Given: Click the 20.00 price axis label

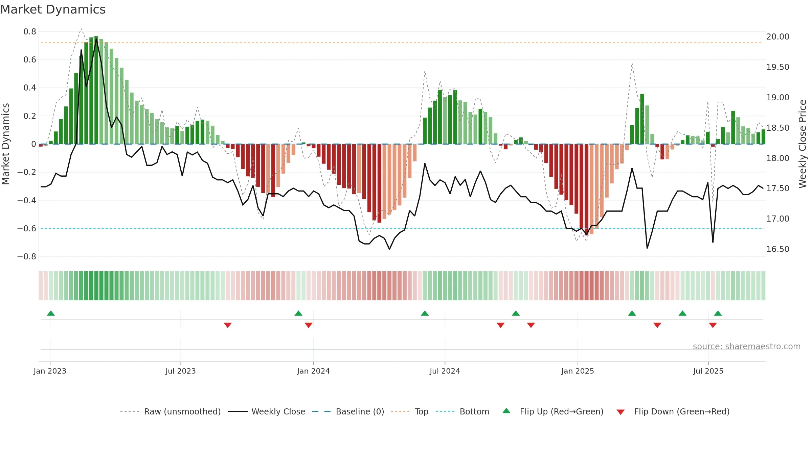Looking at the screenshot, I should click(x=778, y=37).
